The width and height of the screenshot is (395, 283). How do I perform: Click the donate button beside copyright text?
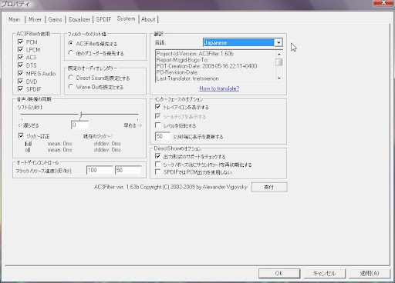[269, 187]
